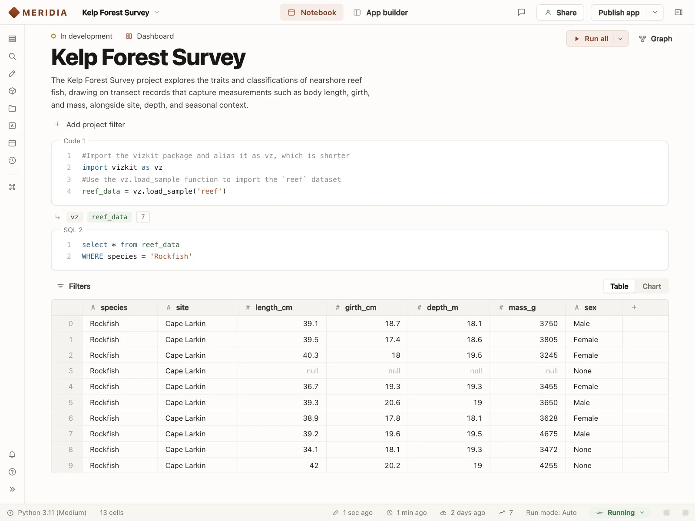
Task: Click inside the Code 1 editor cell
Action: (x=360, y=173)
